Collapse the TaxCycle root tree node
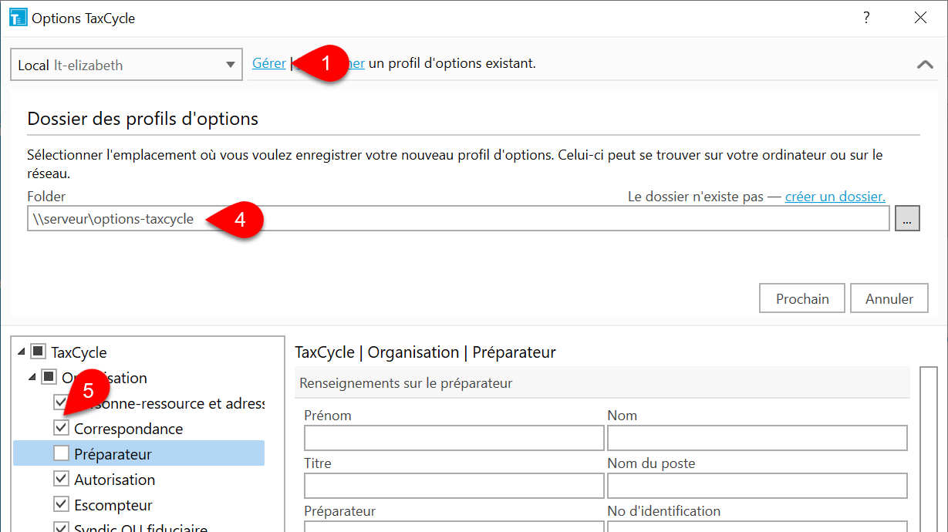 coord(20,352)
